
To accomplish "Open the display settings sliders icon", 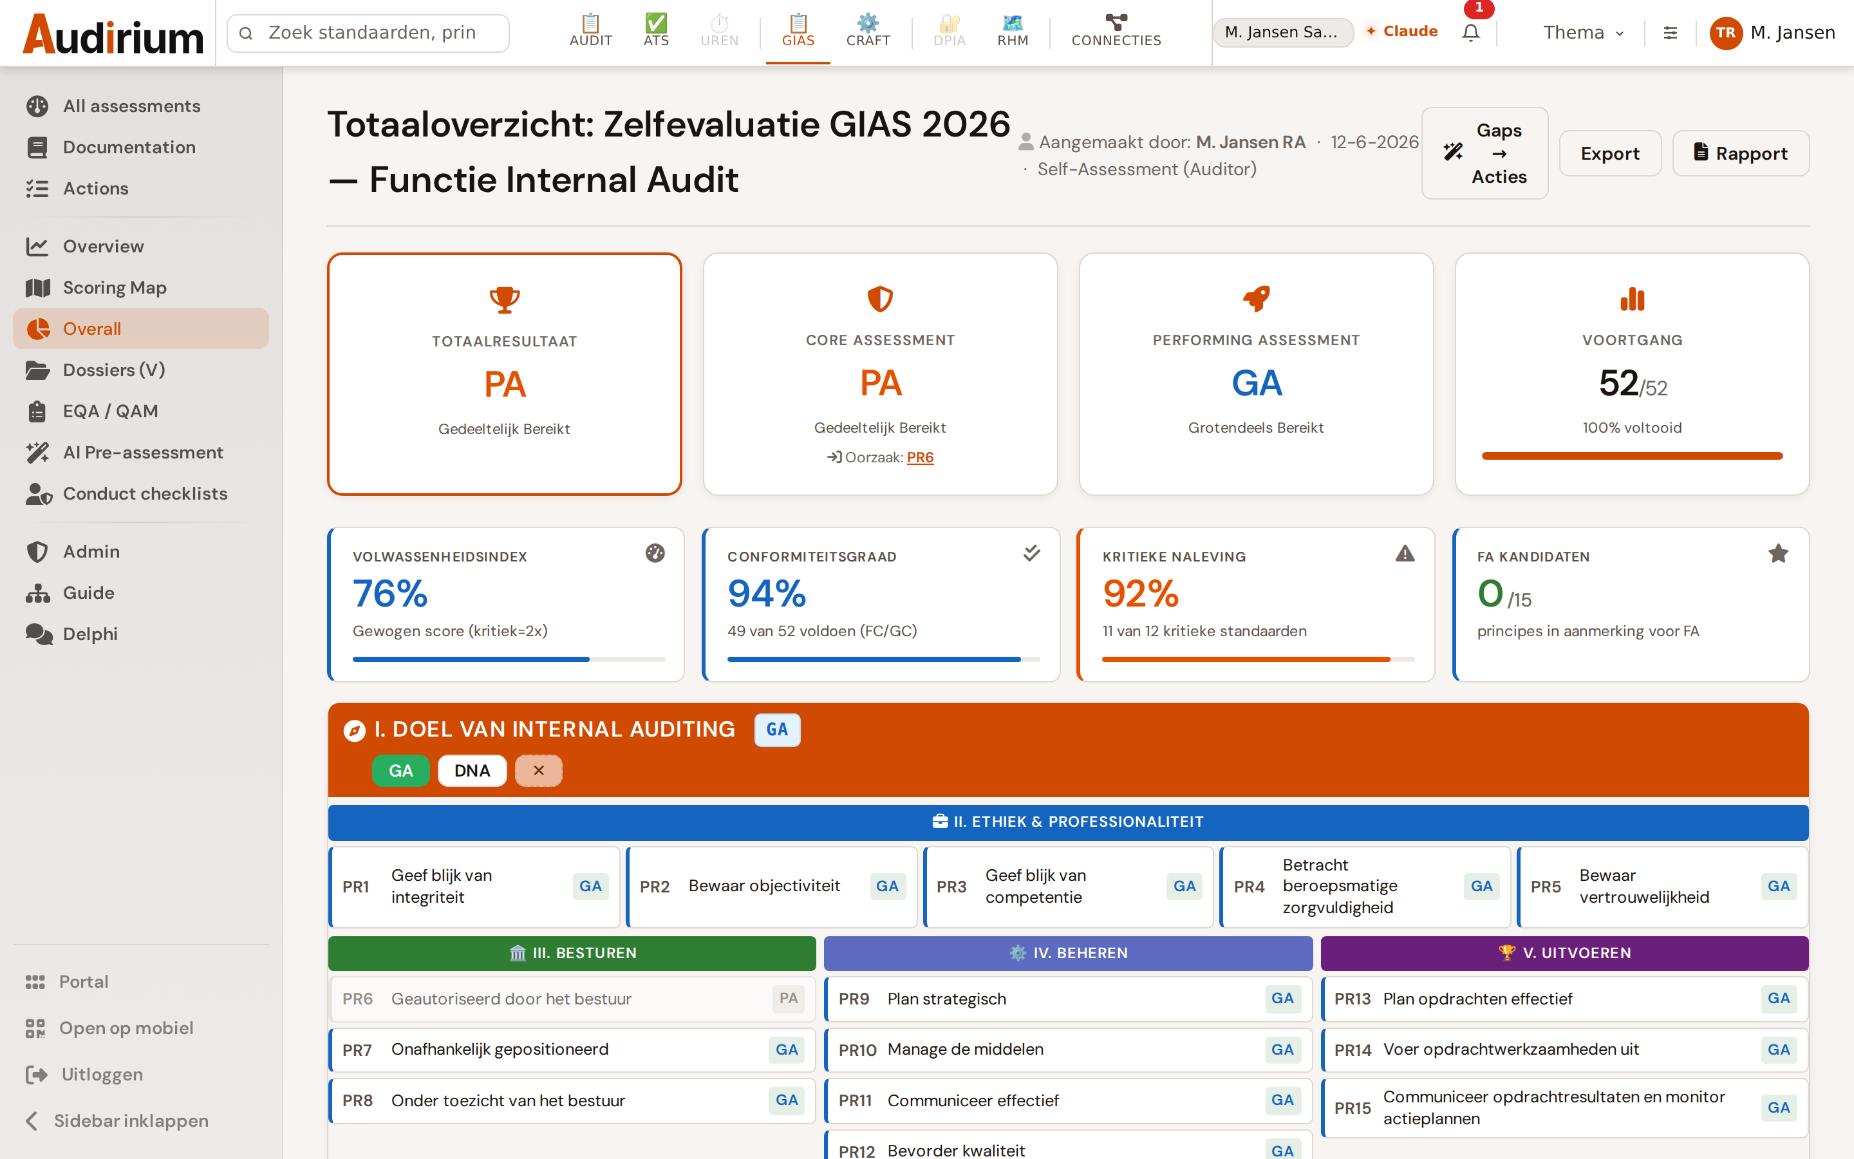I will [1670, 33].
